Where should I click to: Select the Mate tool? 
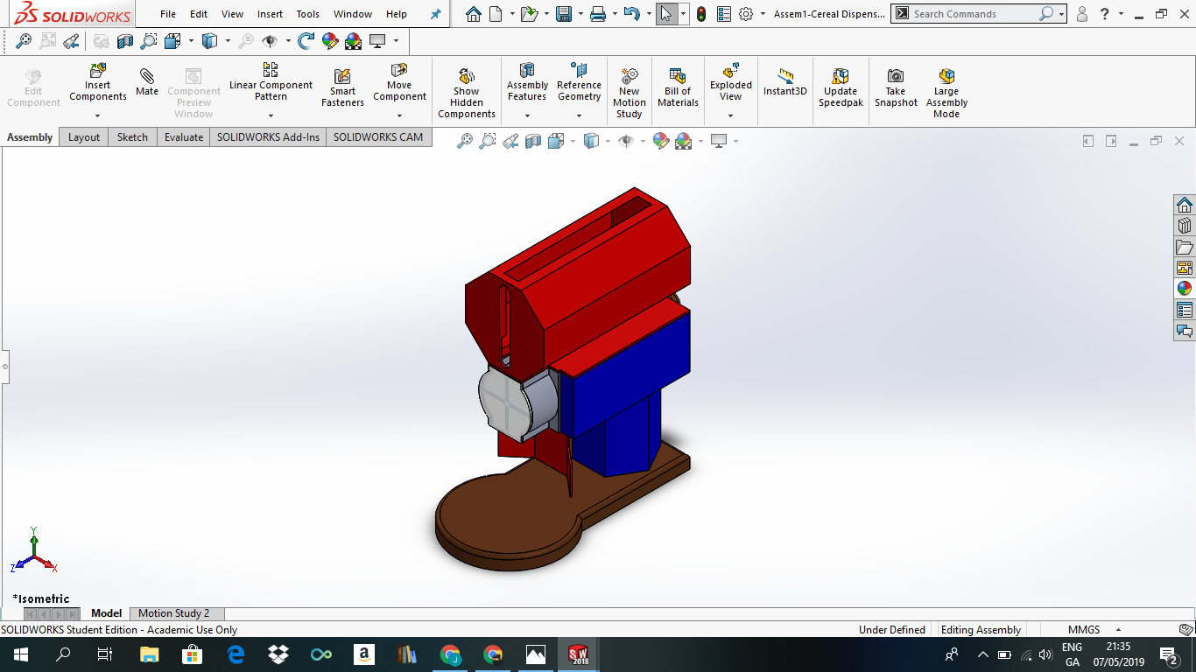(x=146, y=85)
